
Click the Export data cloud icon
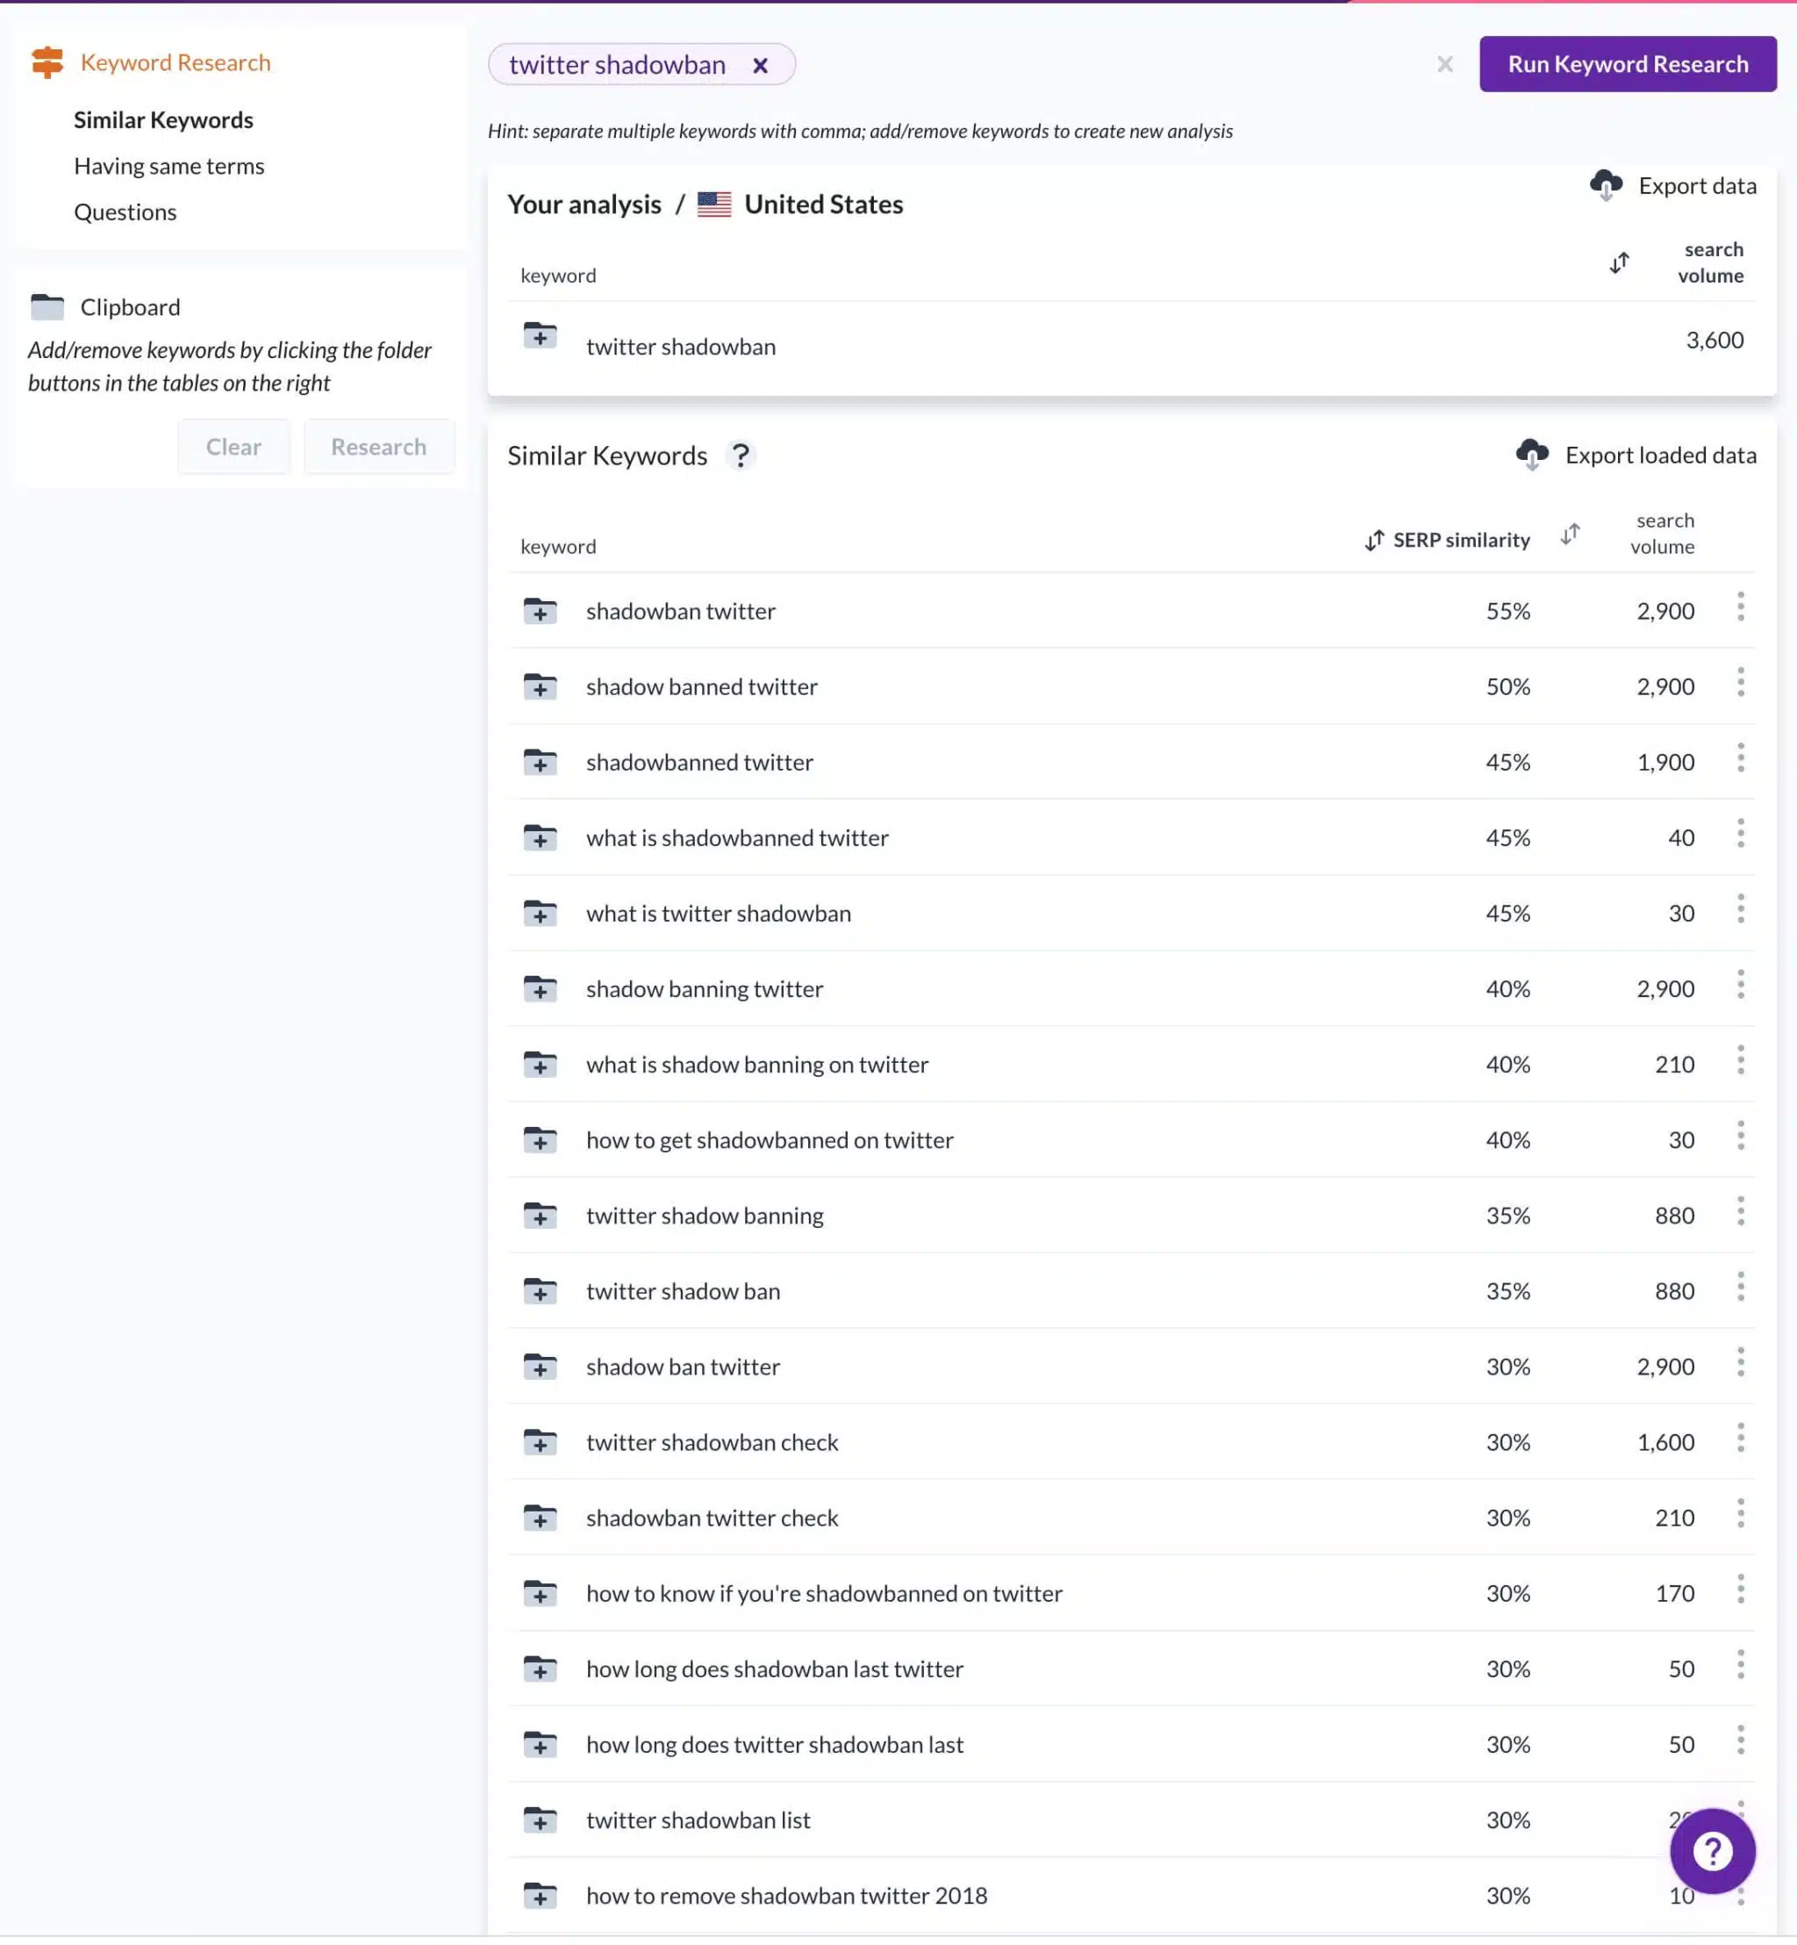[x=1607, y=186]
